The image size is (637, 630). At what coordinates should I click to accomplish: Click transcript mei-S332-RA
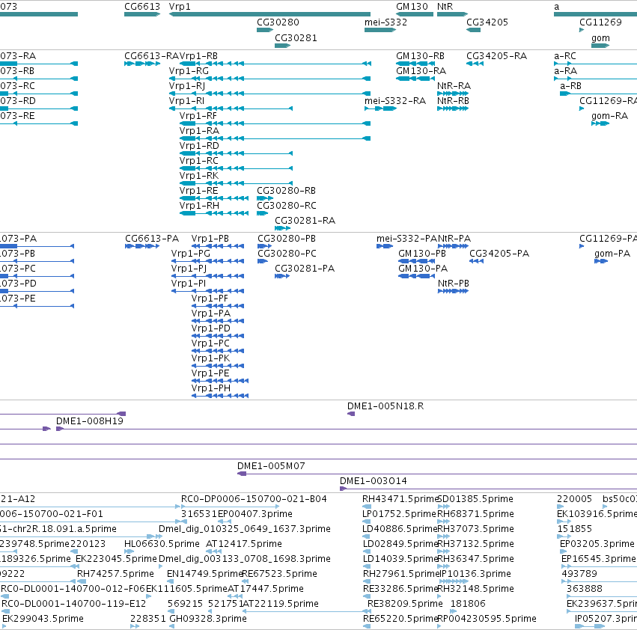click(380, 108)
